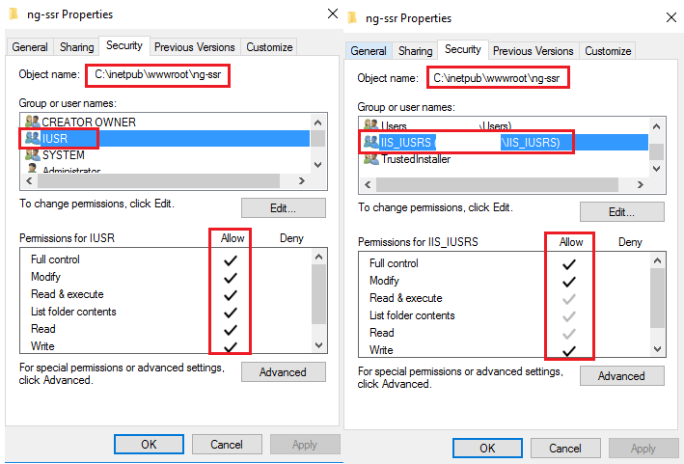This screenshot has width=684, height=464.
Task: Click Edit... button in left dialog
Action: (x=284, y=208)
